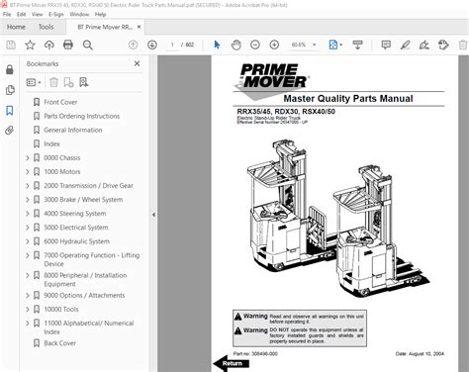Expand the 5000 Electrical System bookmark
The height and width of the screenshot is (372, 469).
[28, 228]
